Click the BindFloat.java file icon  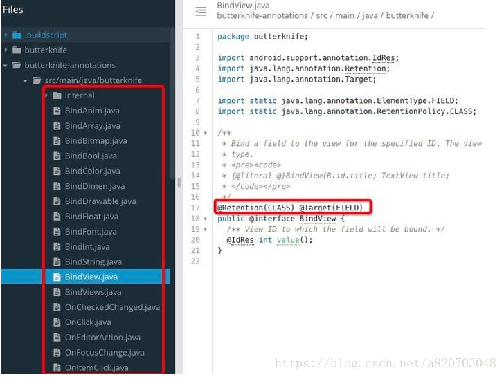coord(57,217)
